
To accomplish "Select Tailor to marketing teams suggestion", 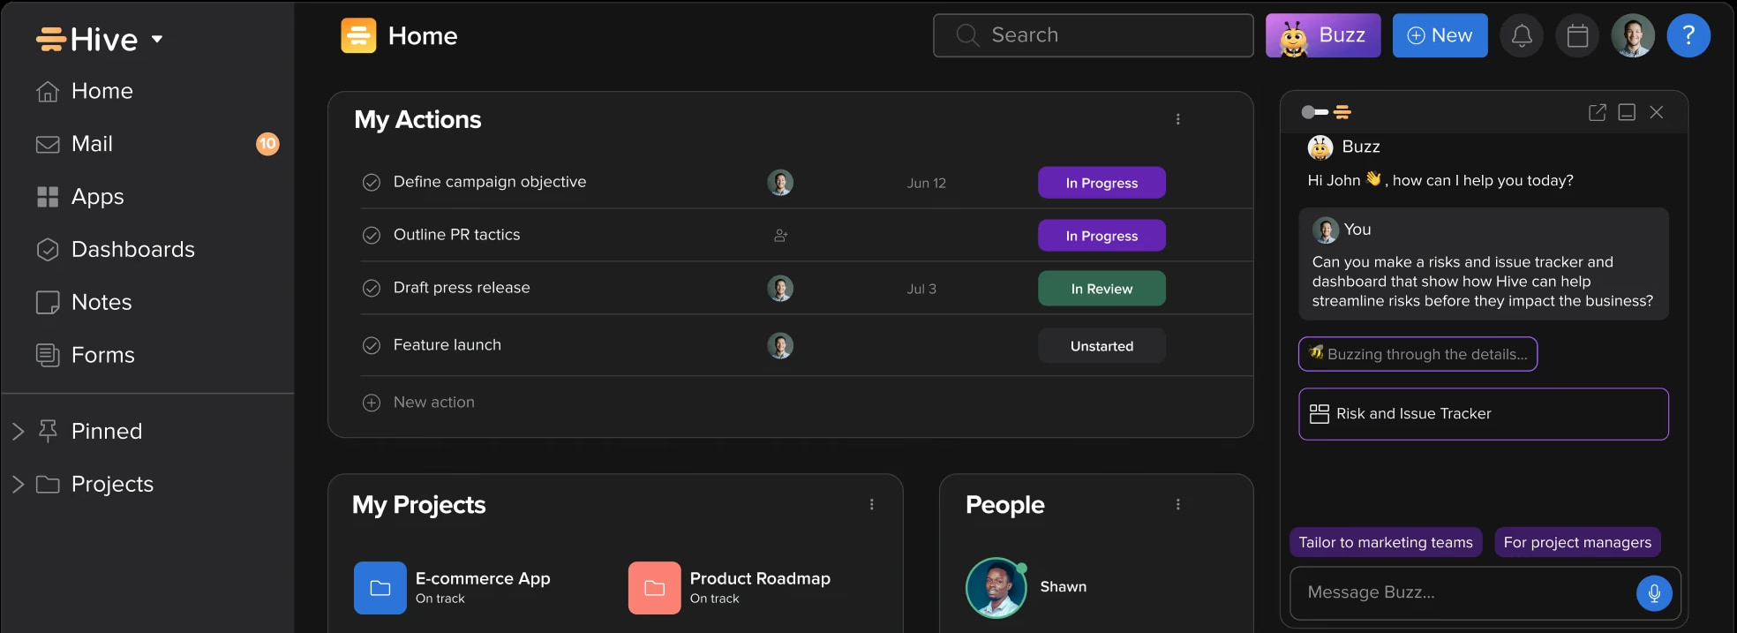I will click(x=1386, y=542).
